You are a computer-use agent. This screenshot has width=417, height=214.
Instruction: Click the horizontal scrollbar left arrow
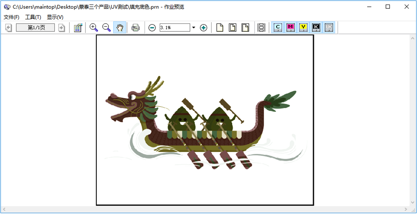(x=4, y=209)
